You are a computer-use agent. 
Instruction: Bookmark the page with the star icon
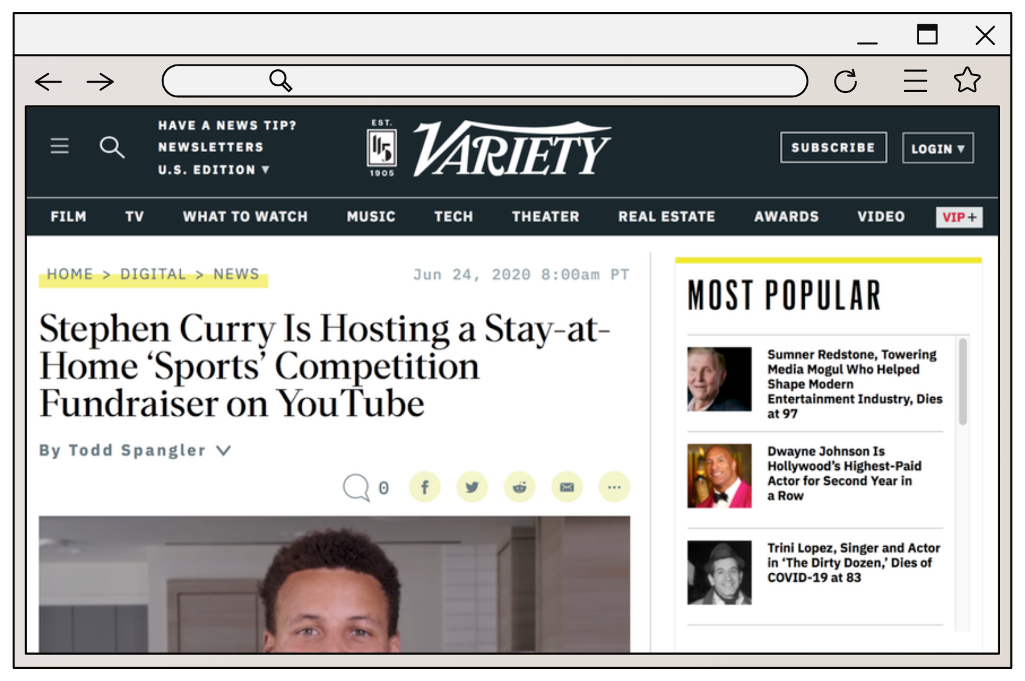click(x=967, y=80)
